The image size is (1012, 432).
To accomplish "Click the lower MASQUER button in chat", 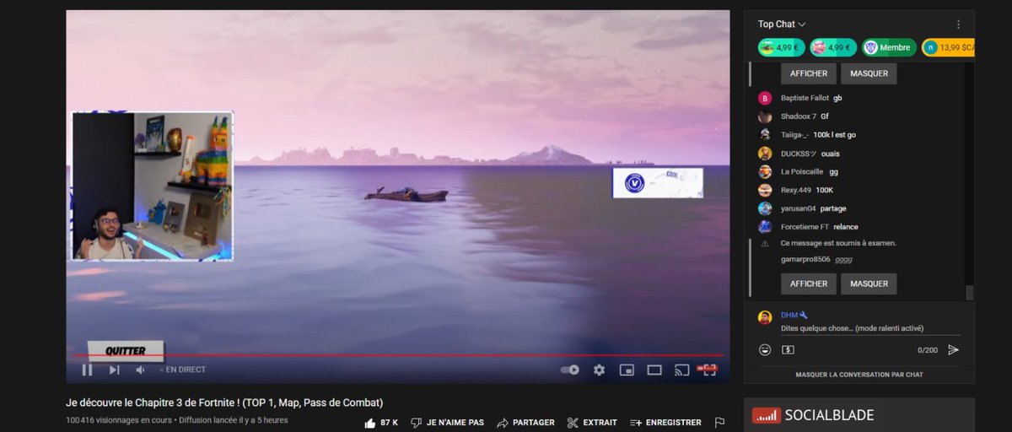I will 869,283.
